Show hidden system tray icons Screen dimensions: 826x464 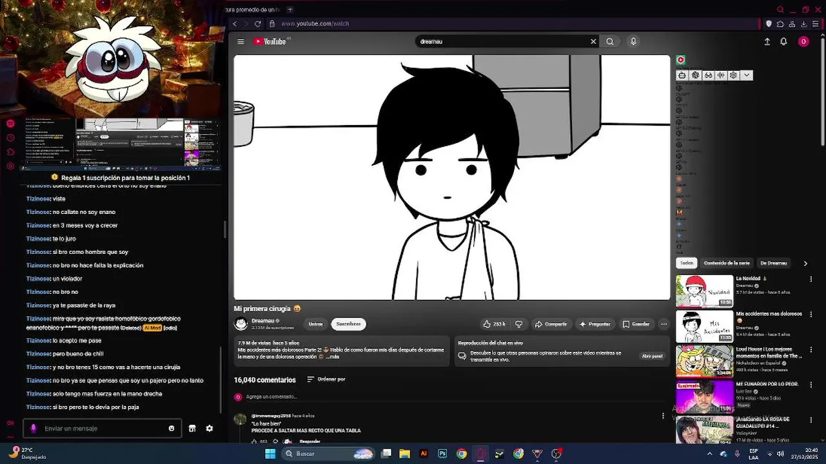pyautogui.click(x=710, y=454)
